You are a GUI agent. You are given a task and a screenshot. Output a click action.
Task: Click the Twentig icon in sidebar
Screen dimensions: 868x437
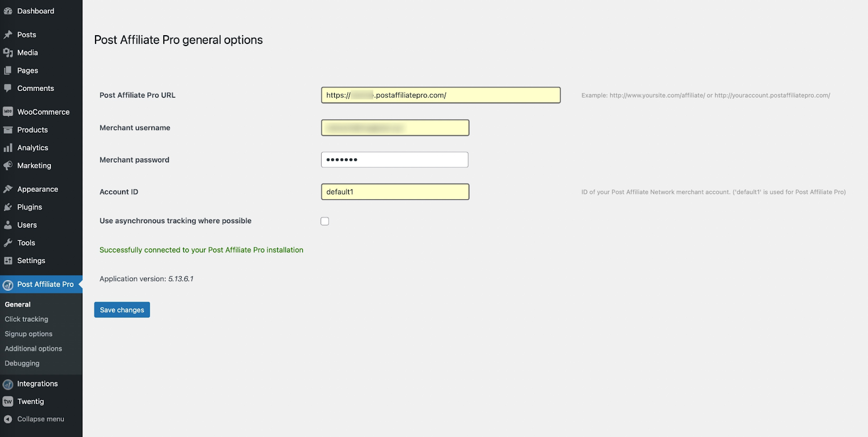pyautogui.click(x=8, y=401)
